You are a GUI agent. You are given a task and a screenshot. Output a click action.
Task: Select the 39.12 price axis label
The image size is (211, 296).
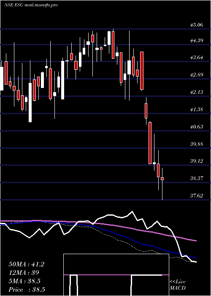pos(196,161)
